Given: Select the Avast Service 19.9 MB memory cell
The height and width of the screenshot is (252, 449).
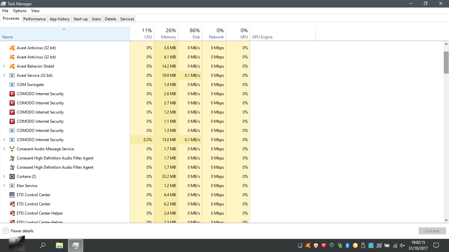Looking at the screenshot, I should pos(166,75).
